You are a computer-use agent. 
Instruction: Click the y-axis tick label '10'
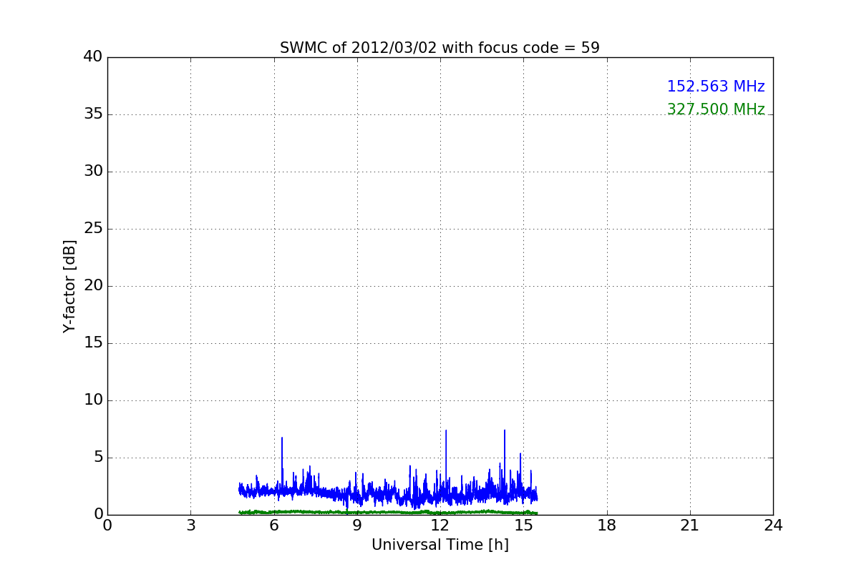click(93, 400)
